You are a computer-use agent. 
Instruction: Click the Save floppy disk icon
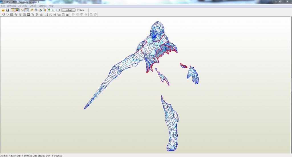[x=7, y=10]
